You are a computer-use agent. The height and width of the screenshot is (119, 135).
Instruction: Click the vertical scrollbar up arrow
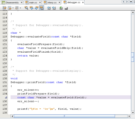tap(133, 12)
